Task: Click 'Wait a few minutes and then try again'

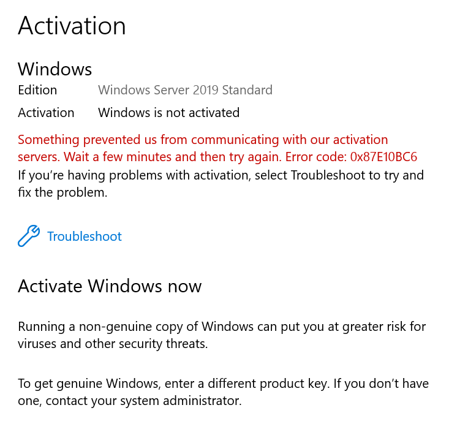Action: click(x=173, y=157)
